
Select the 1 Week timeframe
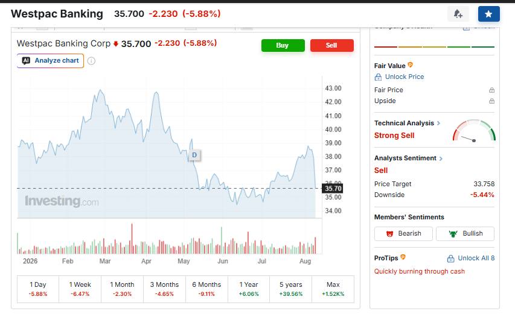tap(80, 289)
